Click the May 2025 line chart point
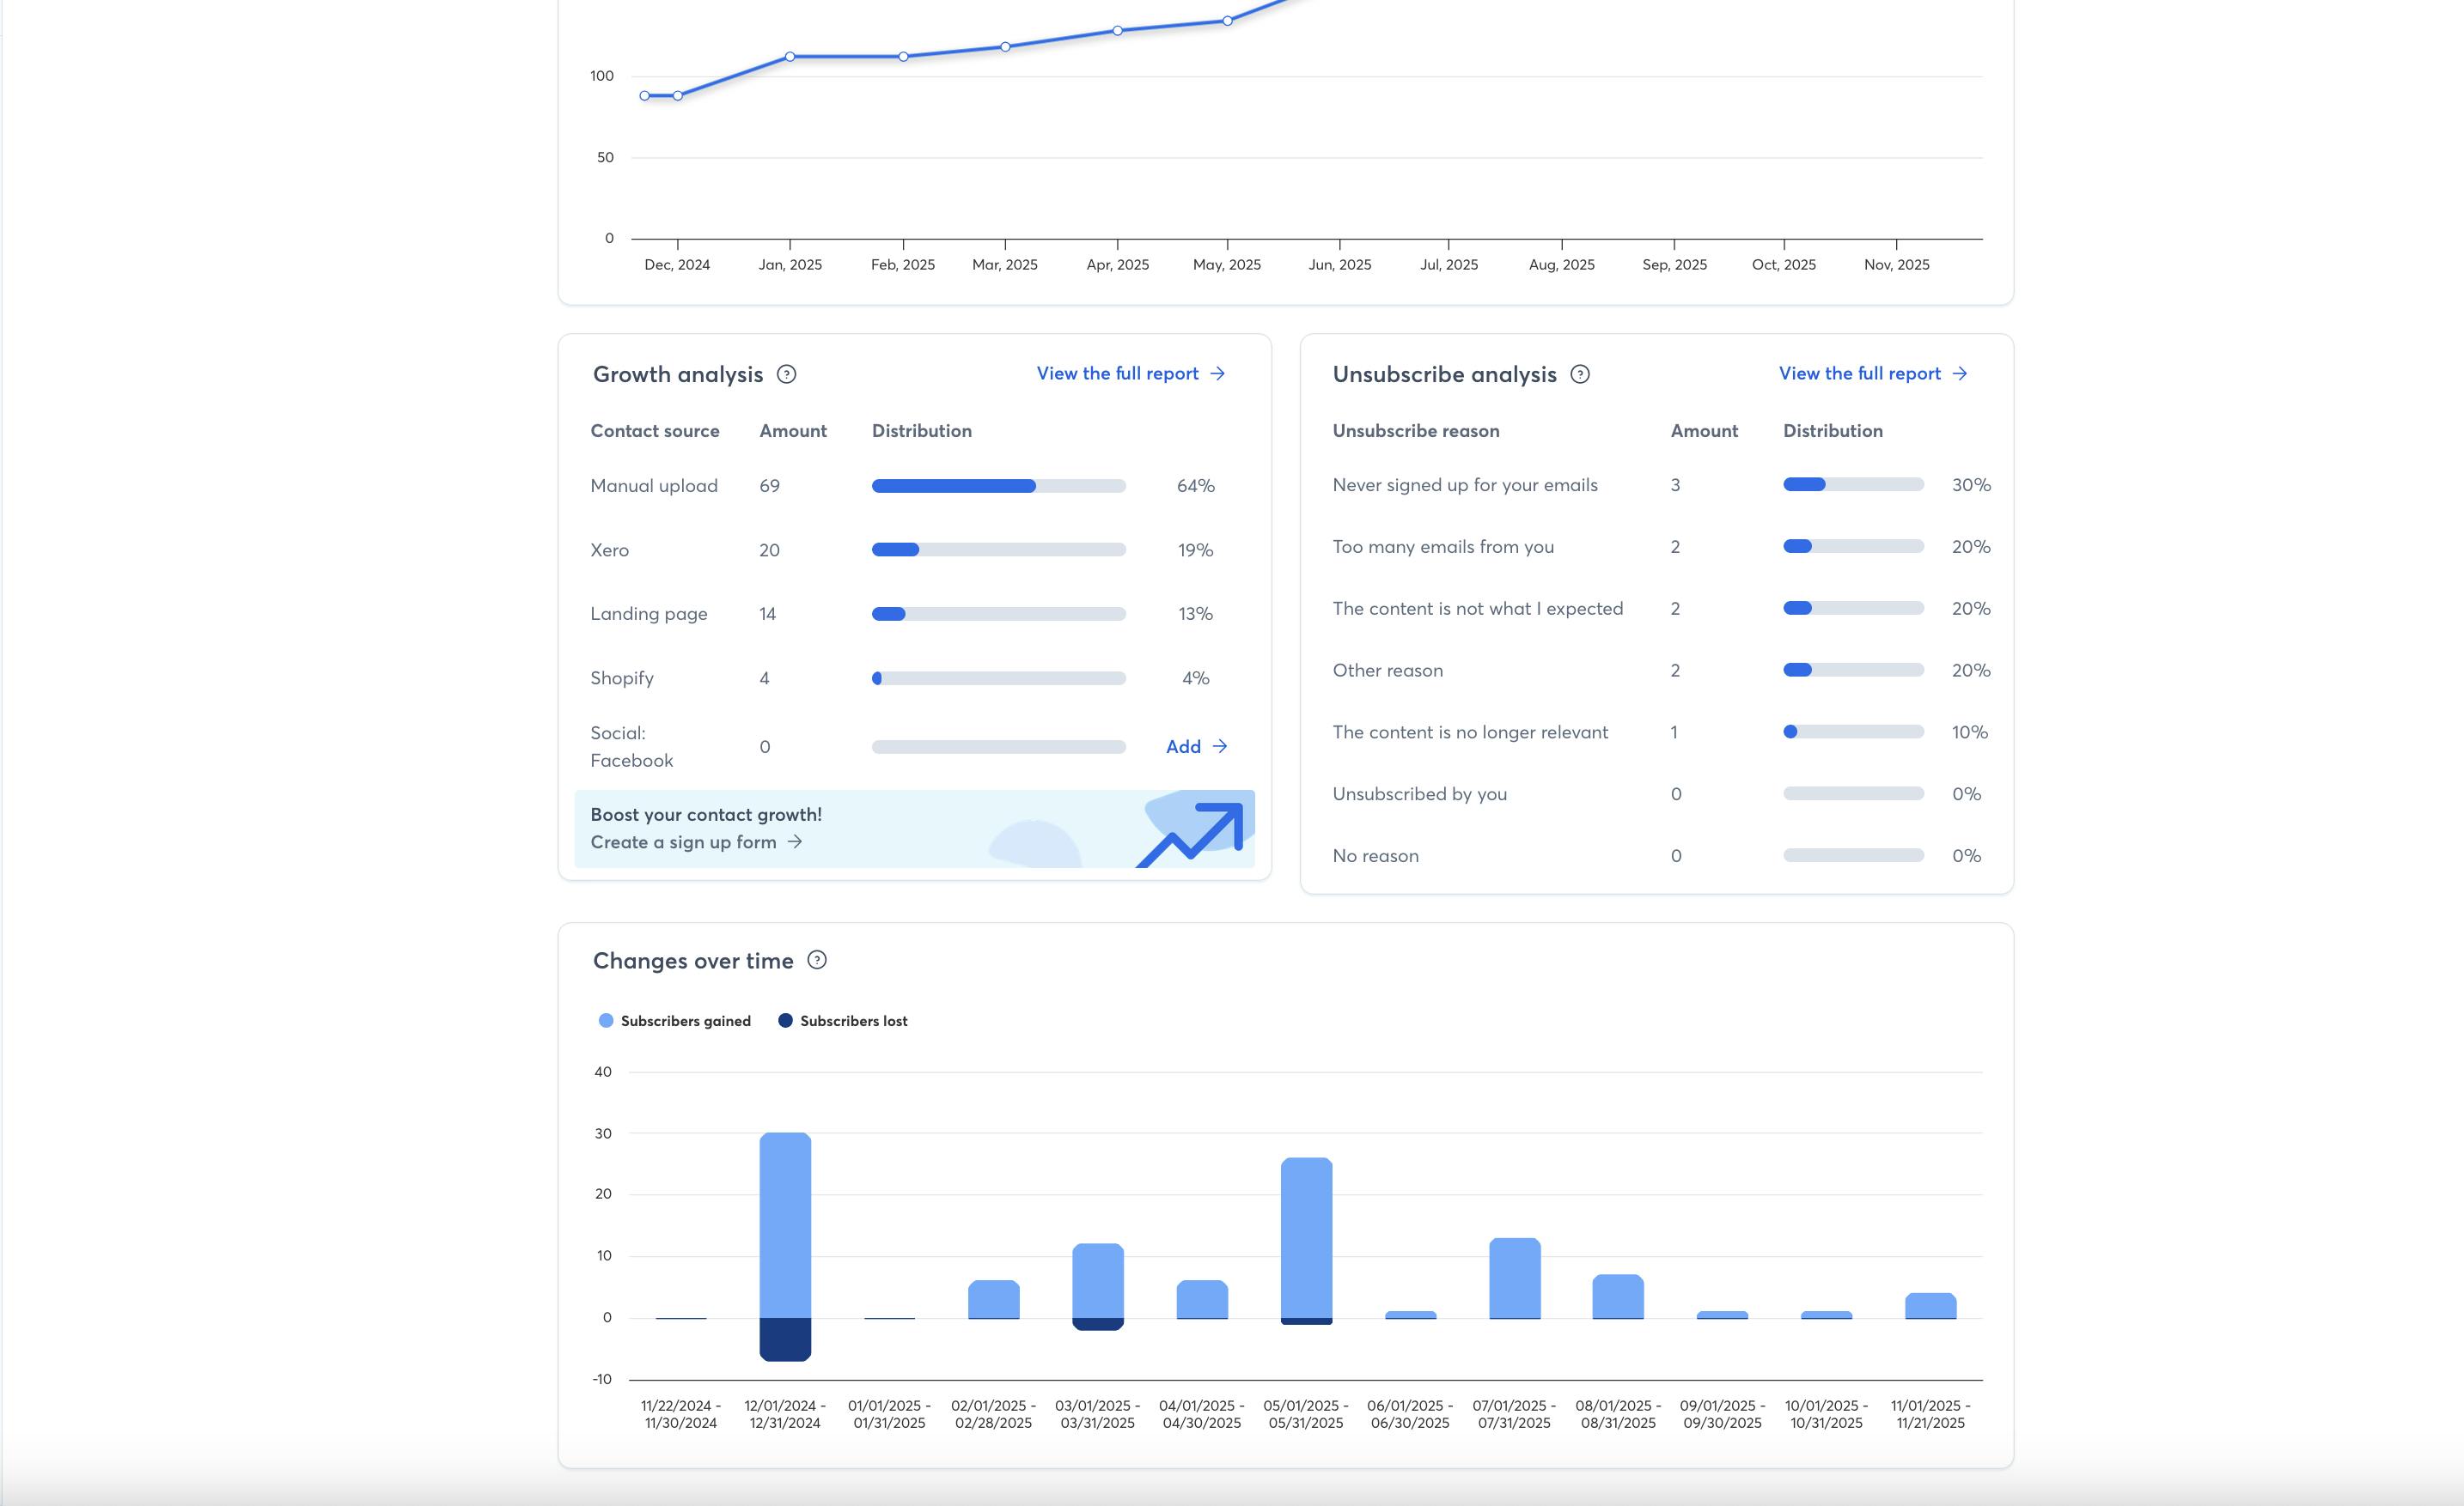Image resolution: width=2464 pixels, height=1506 pixels. [1227, 21]
